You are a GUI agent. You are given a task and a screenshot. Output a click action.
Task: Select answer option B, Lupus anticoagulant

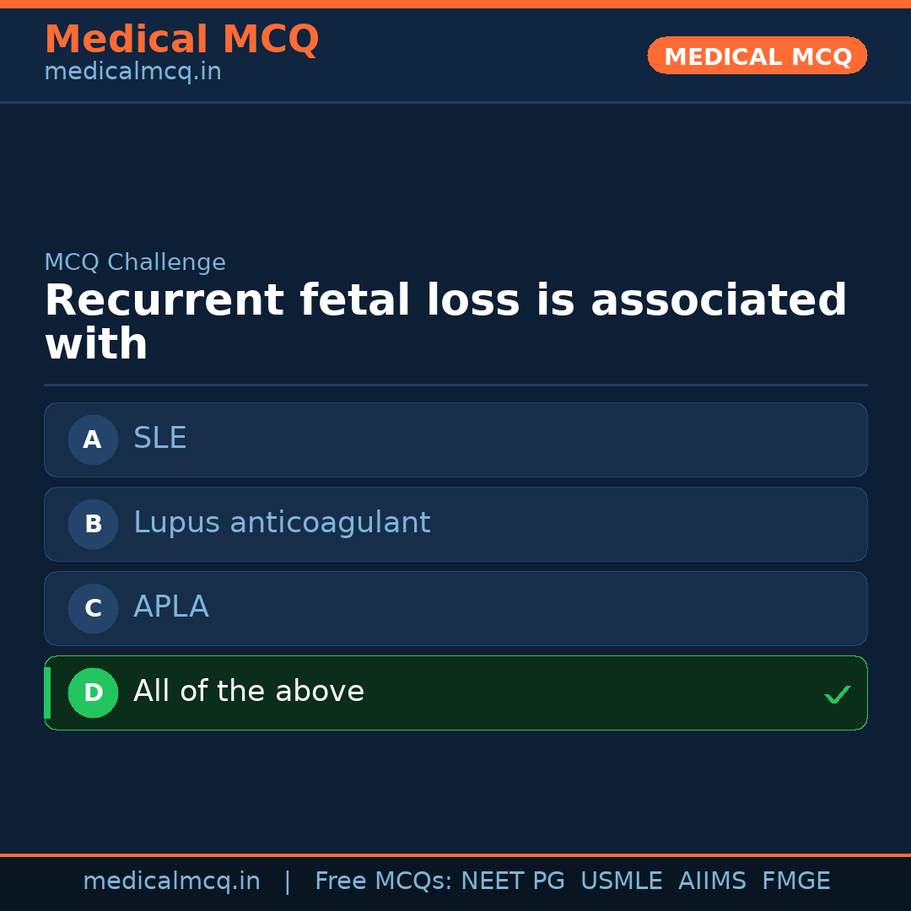coord(455,524)
